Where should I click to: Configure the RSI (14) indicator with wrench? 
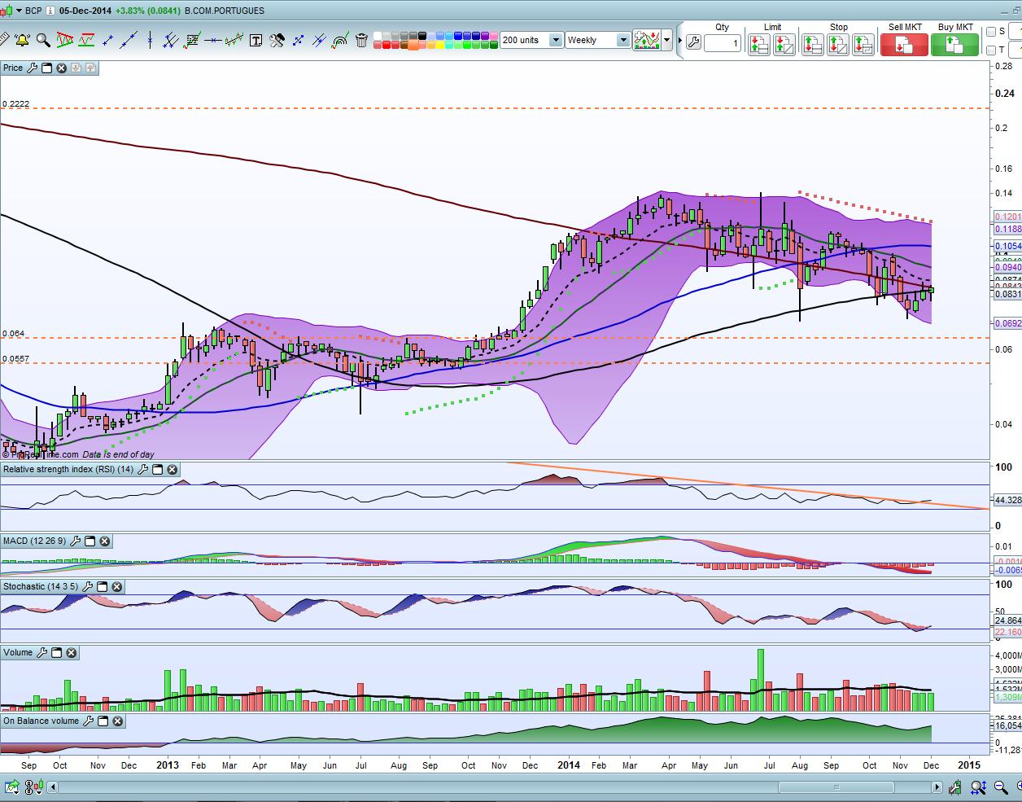(x=143, y=470)
